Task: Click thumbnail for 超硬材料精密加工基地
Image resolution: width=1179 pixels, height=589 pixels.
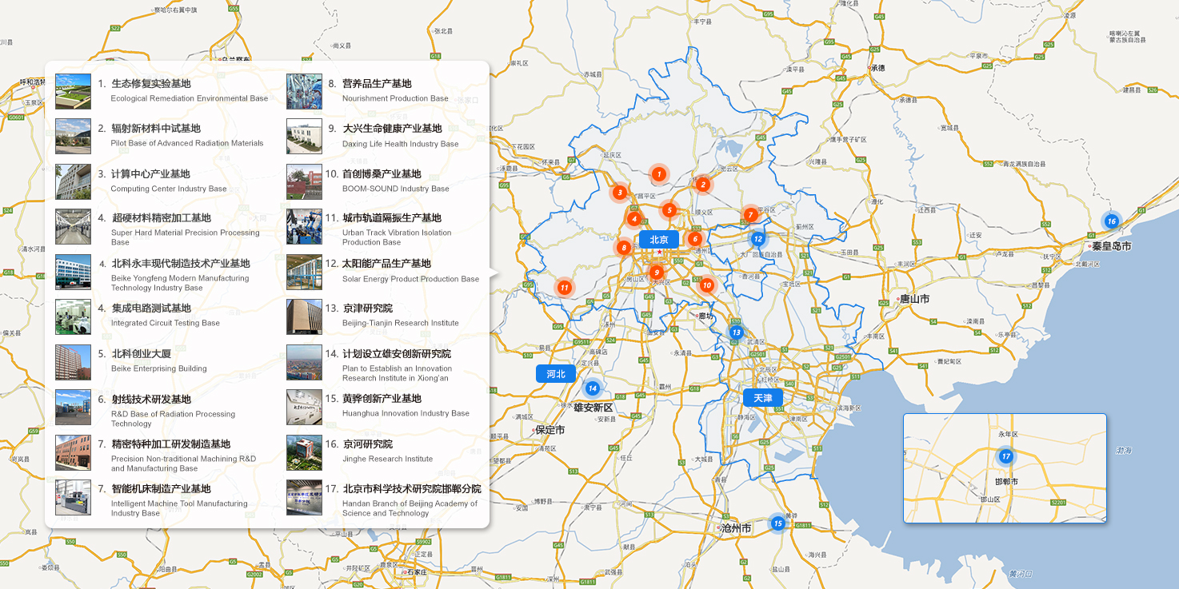Action: (x=73, y=227)
